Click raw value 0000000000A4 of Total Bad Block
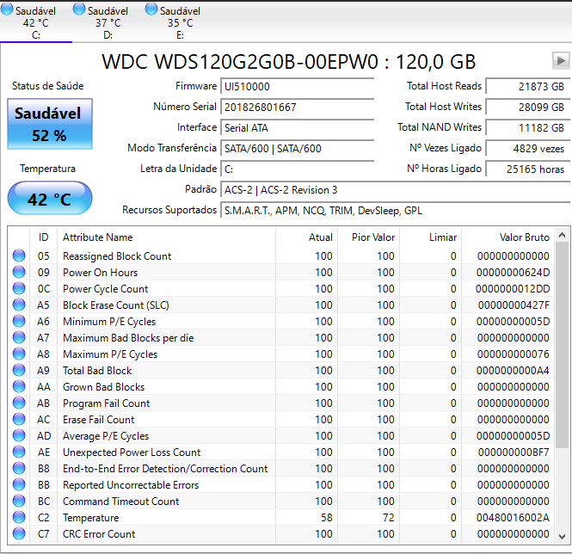Image resolution: width=572 pixels, height=554 pixels. pyautogui.click(x=513, y=371)
